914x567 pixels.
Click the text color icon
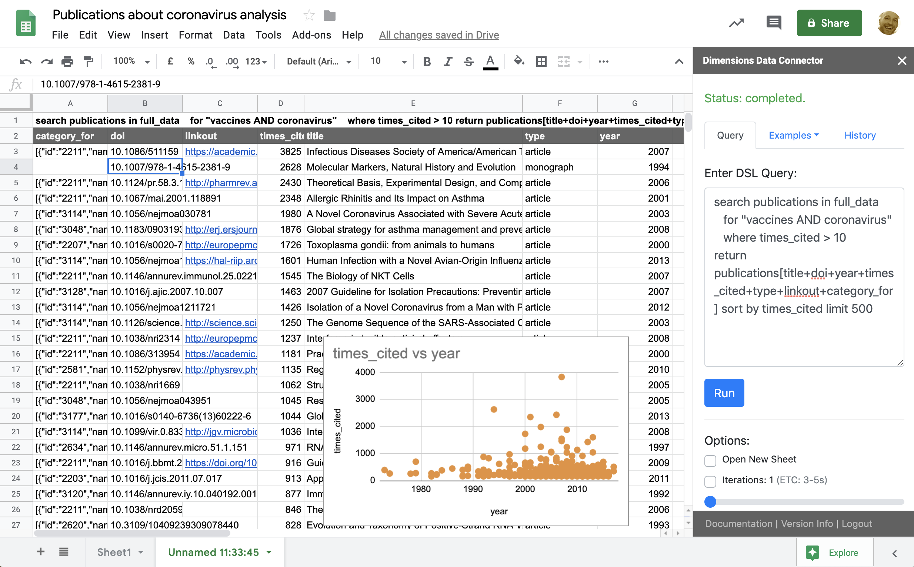[x=490, y=61]
